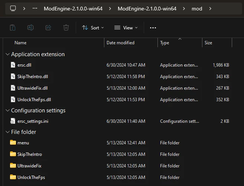The image size is (244, 186).
Task: Select the UnlockTheFps folder name
Action: click(31, 177)
